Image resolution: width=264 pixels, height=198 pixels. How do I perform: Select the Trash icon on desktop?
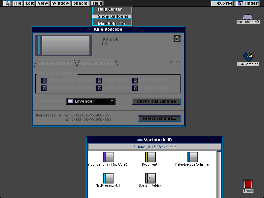[x=248, y=184]
